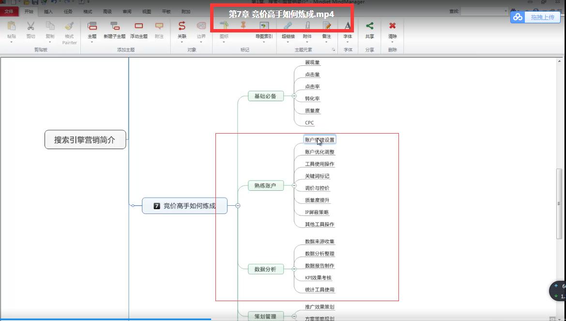Viewport: 566px width, 321px height.
Task: Select the 工具使用操作 leaf topic
Action: pos(320,164)
